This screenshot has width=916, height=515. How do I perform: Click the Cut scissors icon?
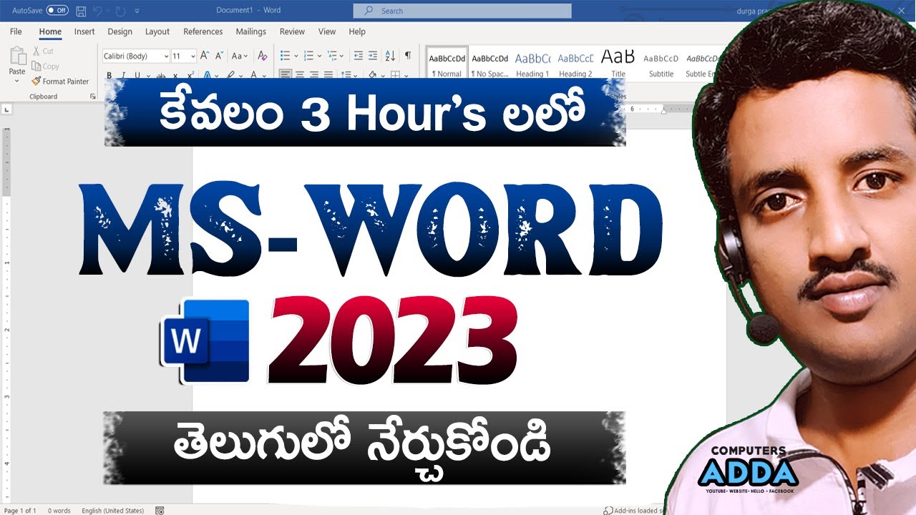click(x=36, y=51)
